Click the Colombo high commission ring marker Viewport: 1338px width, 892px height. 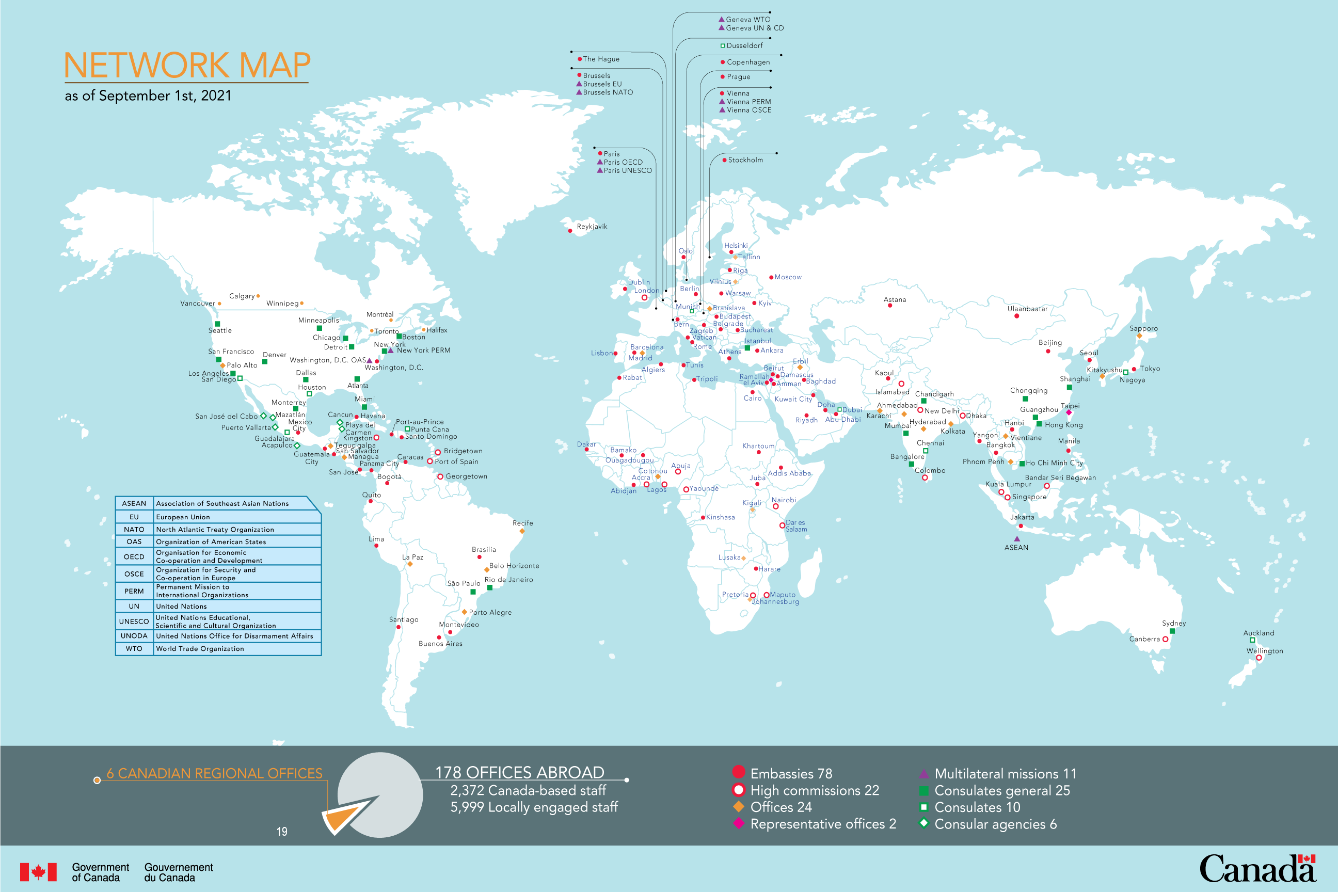(x=925, y=478)
